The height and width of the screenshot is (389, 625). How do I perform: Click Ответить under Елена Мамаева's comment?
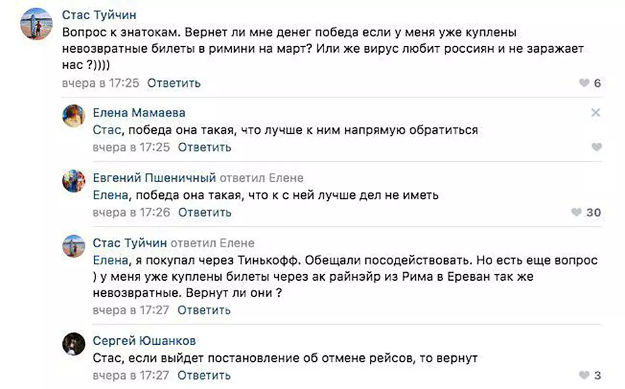click(205, 147)
